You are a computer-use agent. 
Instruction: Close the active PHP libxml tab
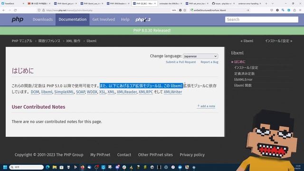(x=155, y=3)
